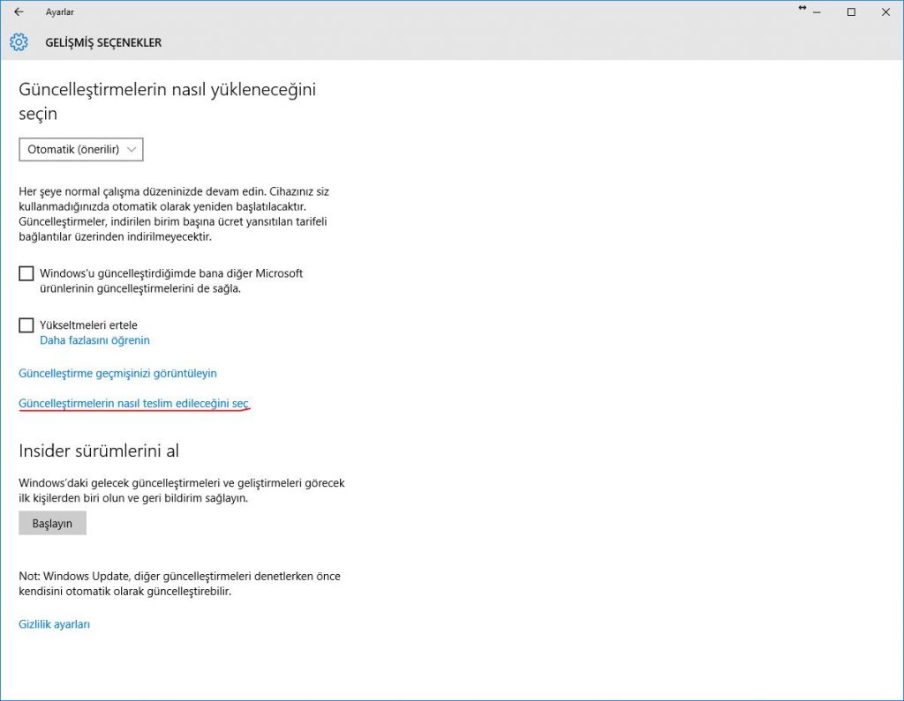View Güncelleştirme geçmişinizi görüntüleyin link
The height and width of the screenshot is (701, 904).
(117, 373)
